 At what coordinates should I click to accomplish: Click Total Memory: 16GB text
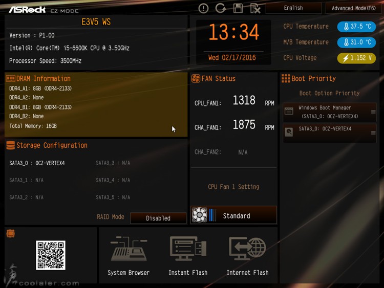(x=33, y=126)
